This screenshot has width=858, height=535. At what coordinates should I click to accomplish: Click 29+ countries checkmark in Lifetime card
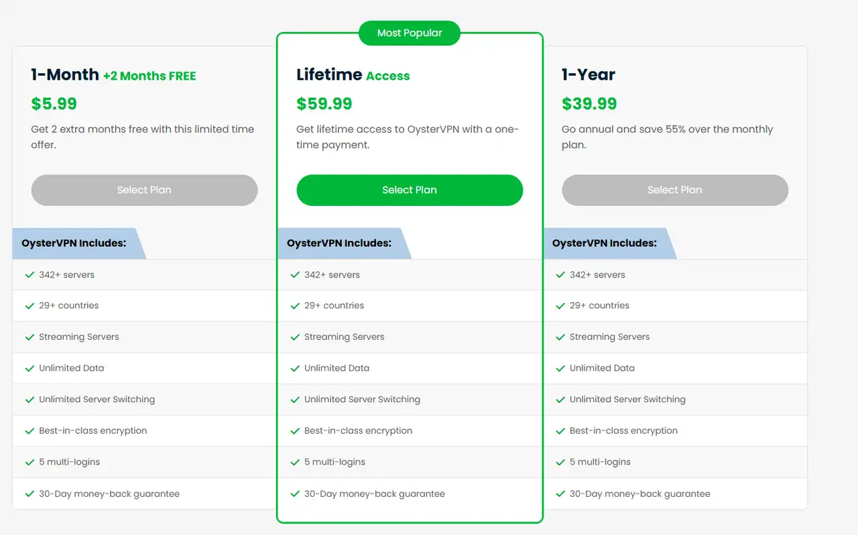[295, 305]
